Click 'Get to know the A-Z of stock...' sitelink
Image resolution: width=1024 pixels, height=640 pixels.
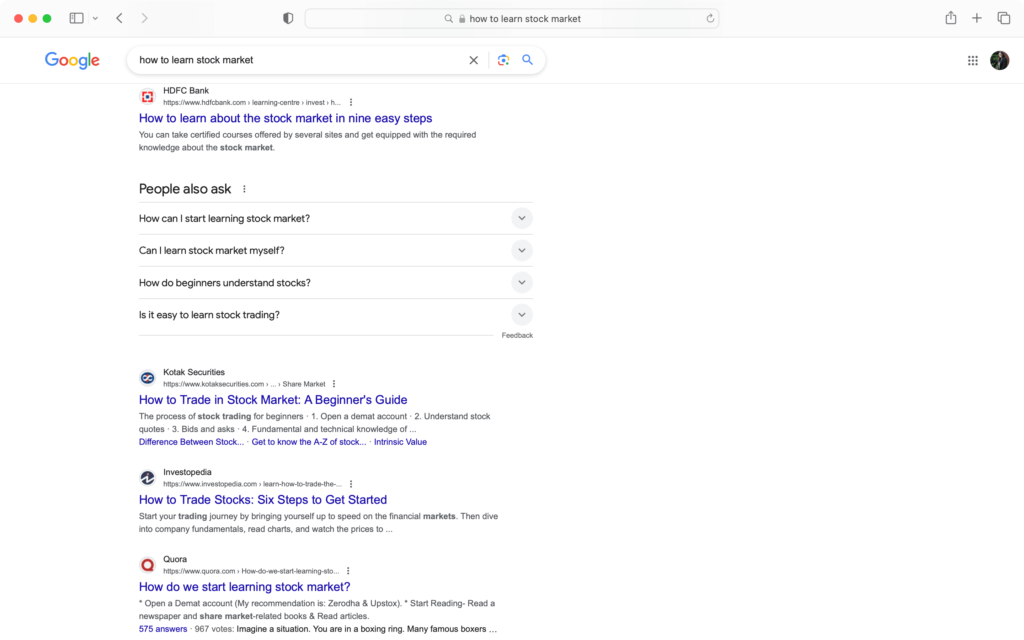(x=309, y=442)
